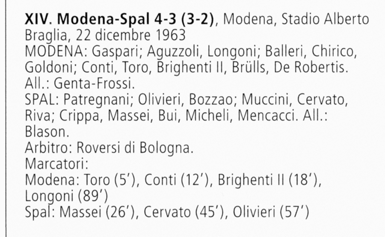Click the text 'Stadio Alberto'
The image size is (385, 237).
(x=325, y=19)
